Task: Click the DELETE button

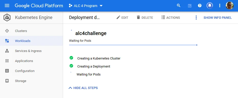Action: [145, 17]
